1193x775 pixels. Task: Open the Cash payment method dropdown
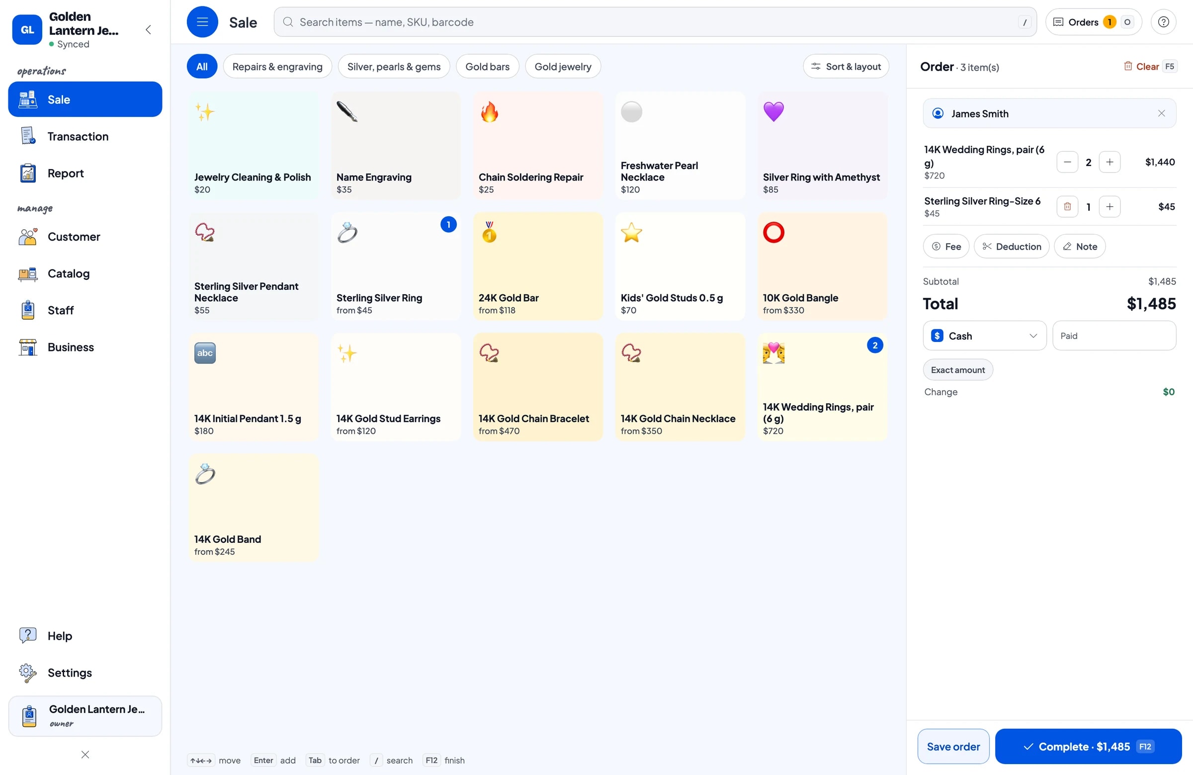click(985, 336)
